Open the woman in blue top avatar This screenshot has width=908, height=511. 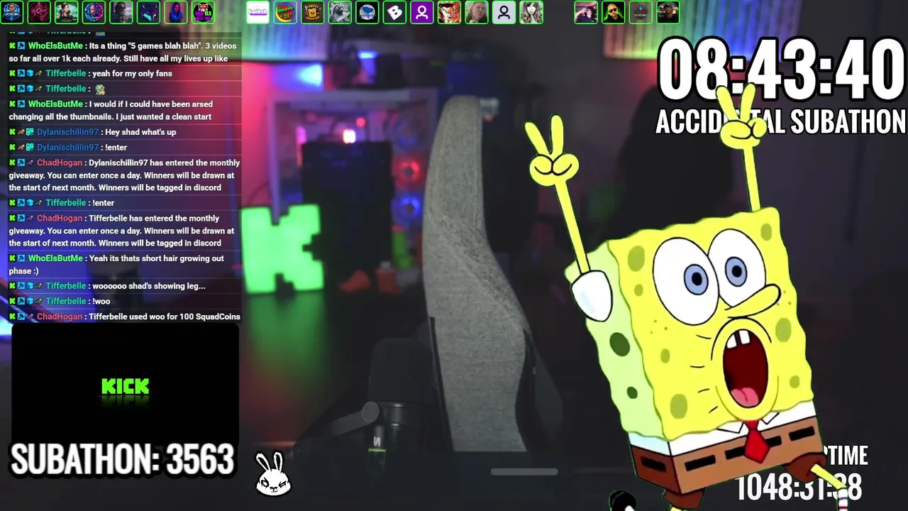tap(176, 12)
